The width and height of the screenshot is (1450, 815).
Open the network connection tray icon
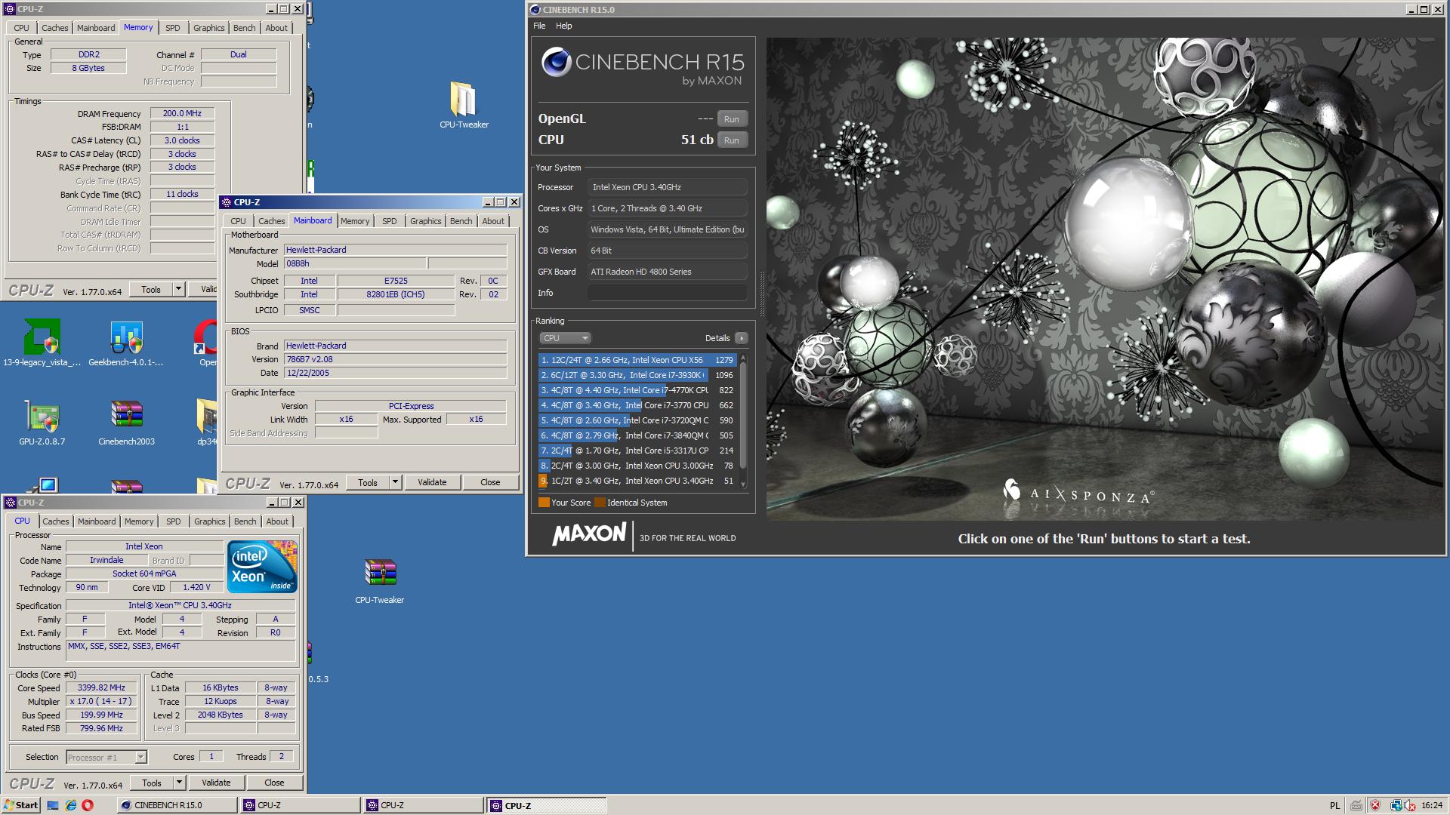(x=1395, y=805)
